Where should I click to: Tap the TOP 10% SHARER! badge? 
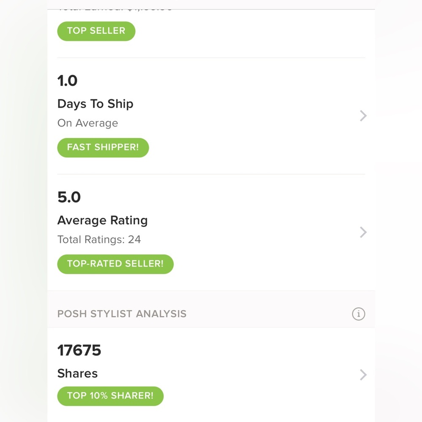click(x=110, y=396)
